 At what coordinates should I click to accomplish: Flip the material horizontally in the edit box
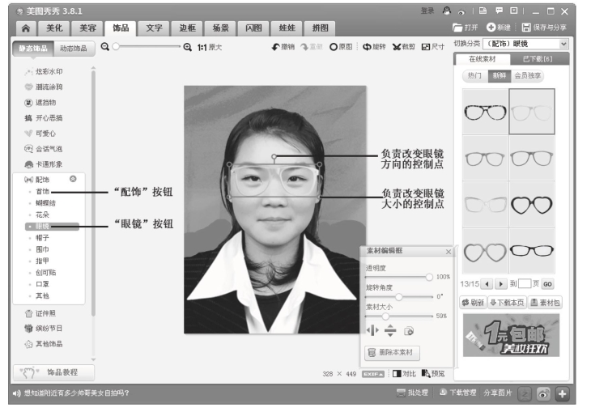pyautogui.click(x=372, y=330)
